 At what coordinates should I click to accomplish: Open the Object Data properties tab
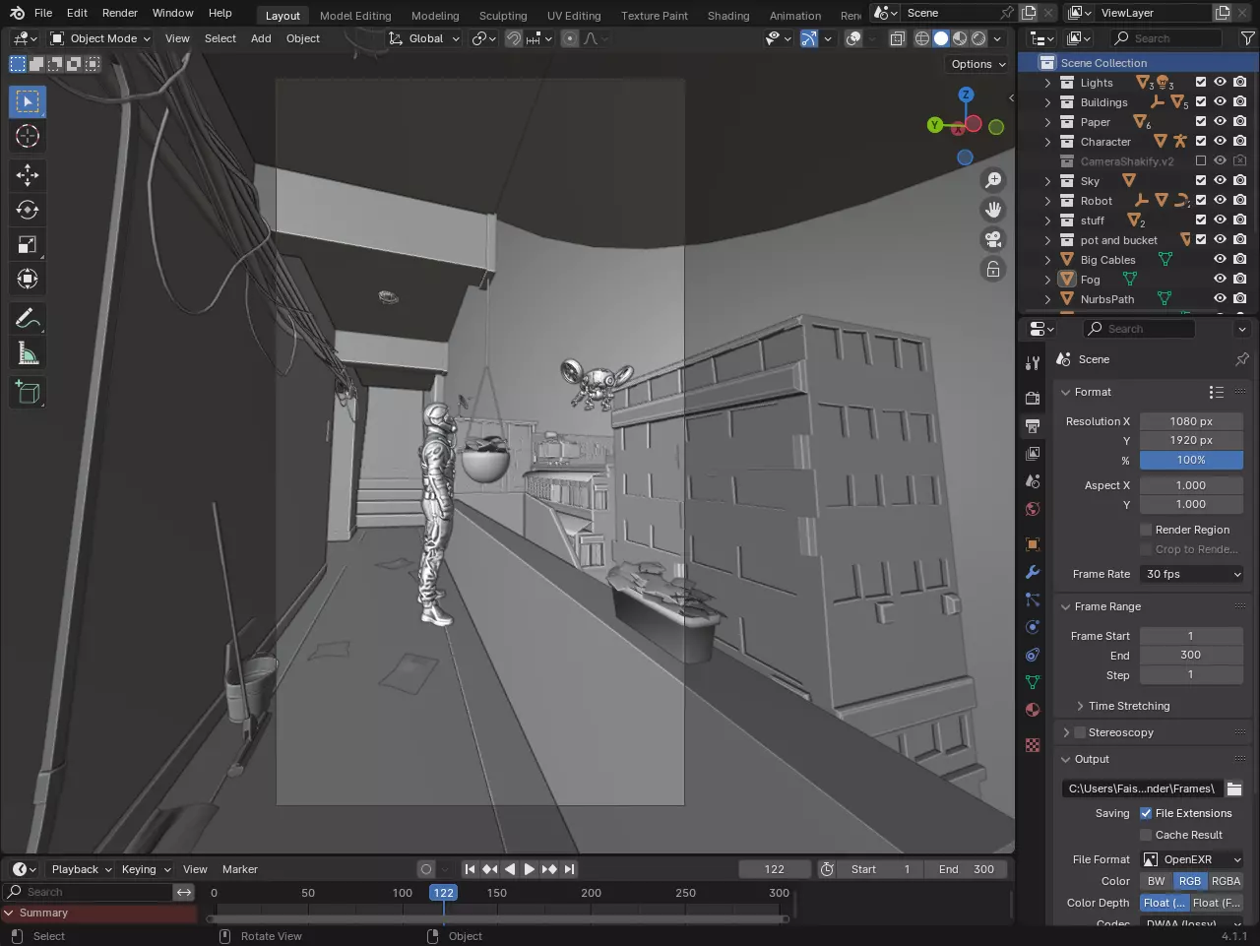1033,682
